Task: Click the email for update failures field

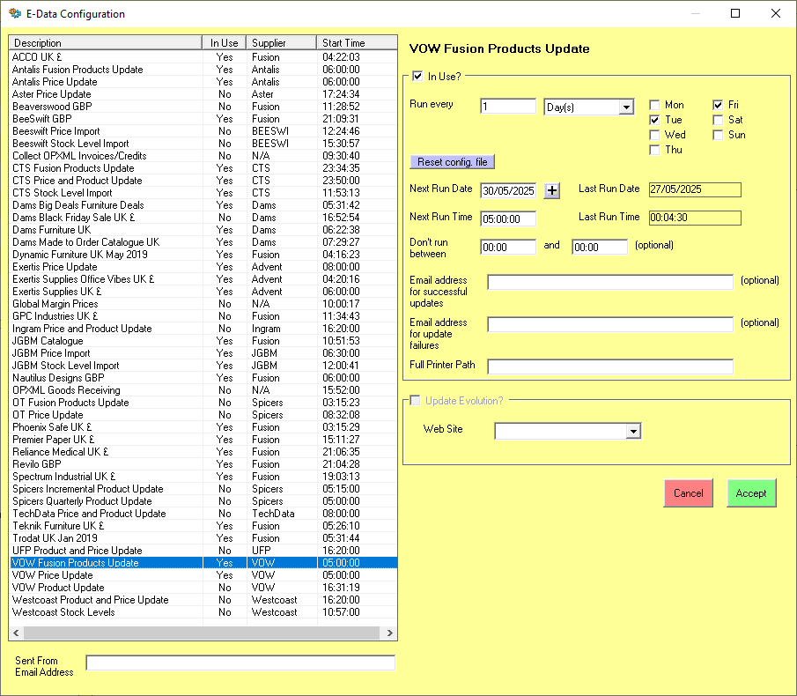Action: tap(610, 324)
